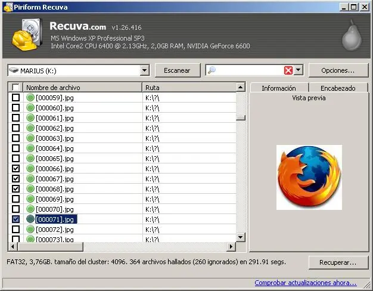Toggle the select-all checkbox in header
Viewport: 373px width, 291px height.
point(15,88)
